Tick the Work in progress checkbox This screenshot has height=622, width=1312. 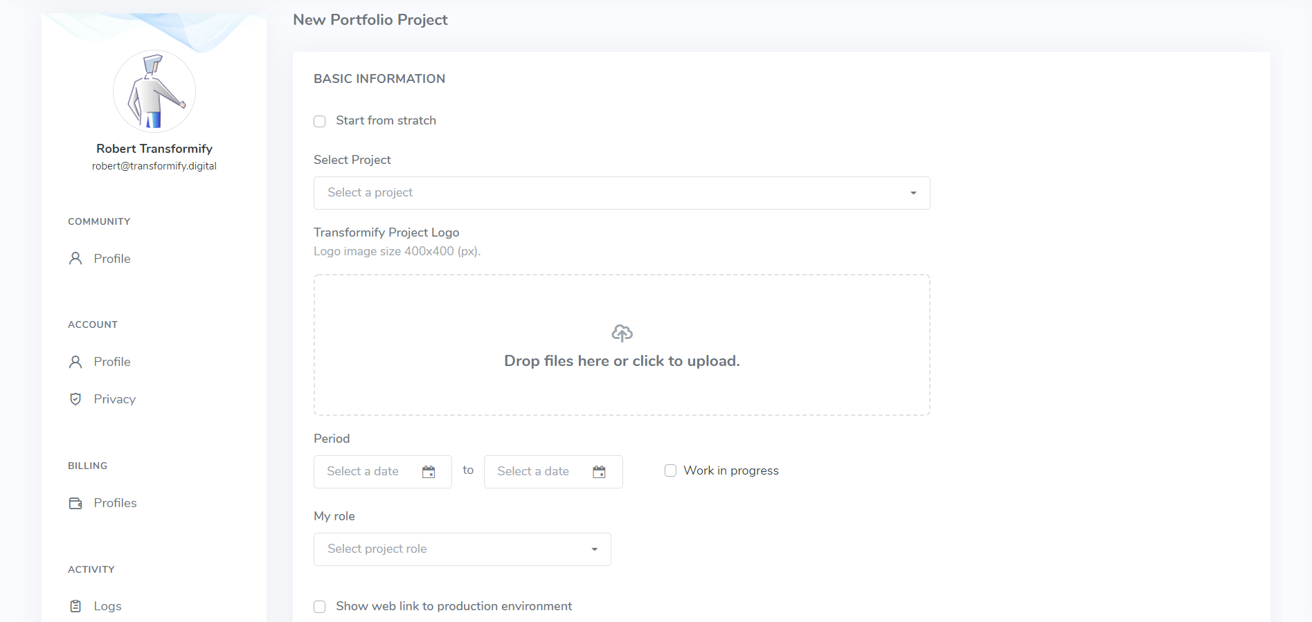(x=670, y=470)
